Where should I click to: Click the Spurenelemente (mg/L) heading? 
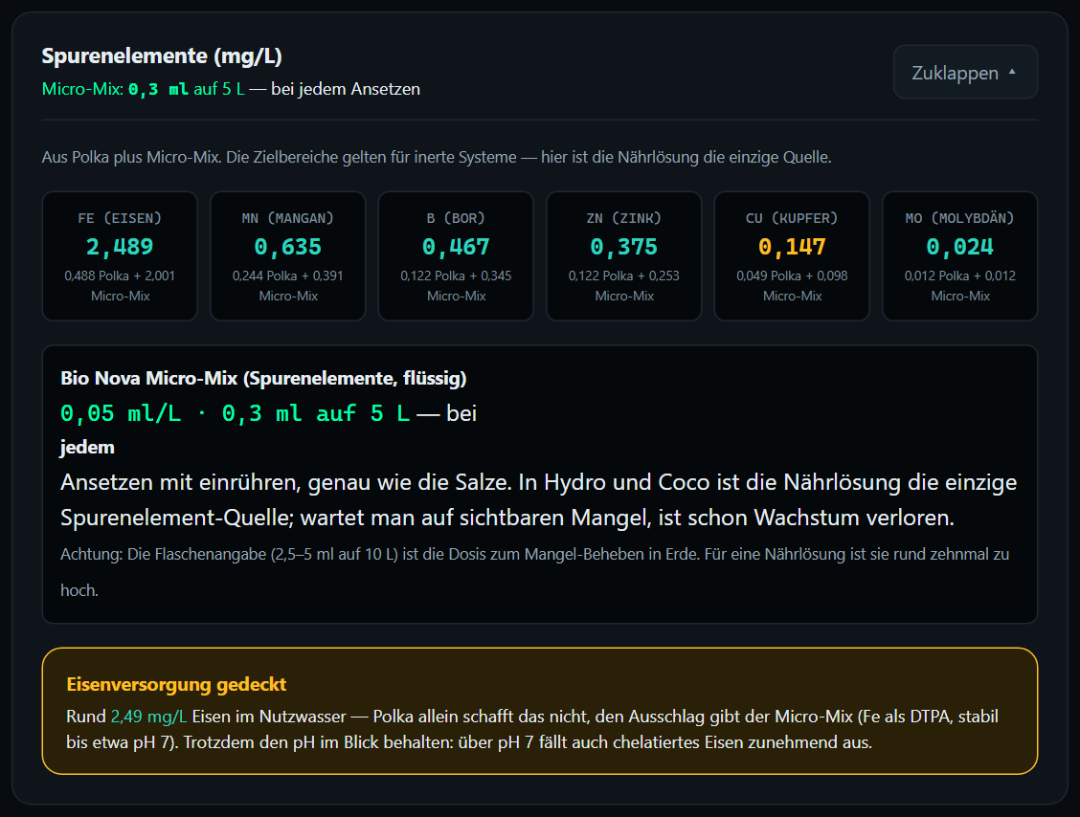tap(162, 55)
